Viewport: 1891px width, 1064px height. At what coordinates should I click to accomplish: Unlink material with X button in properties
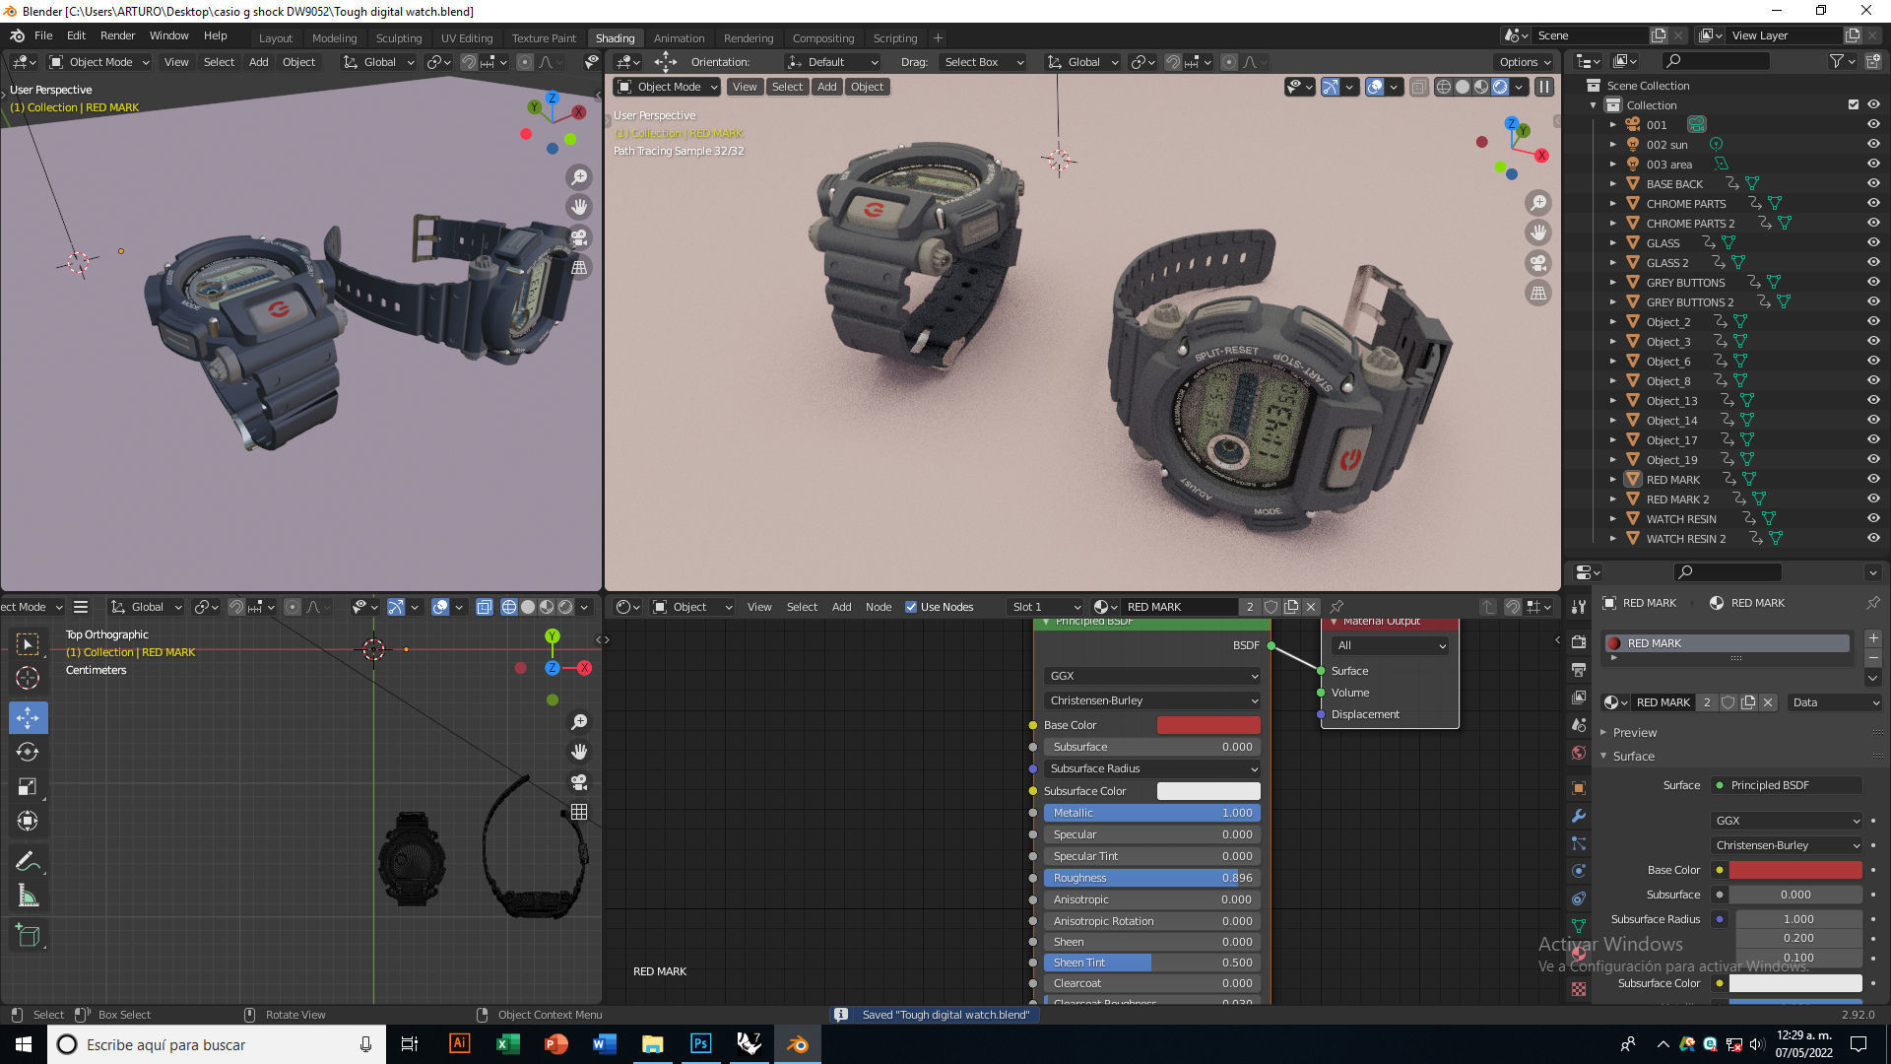click(x=1768, y=702)
